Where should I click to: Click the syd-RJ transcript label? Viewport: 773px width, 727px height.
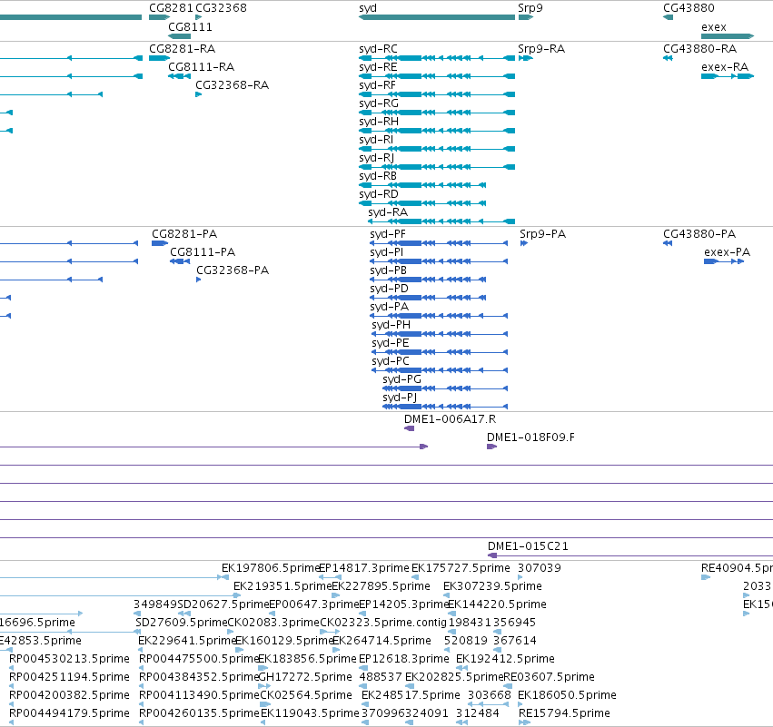point(377,159)
